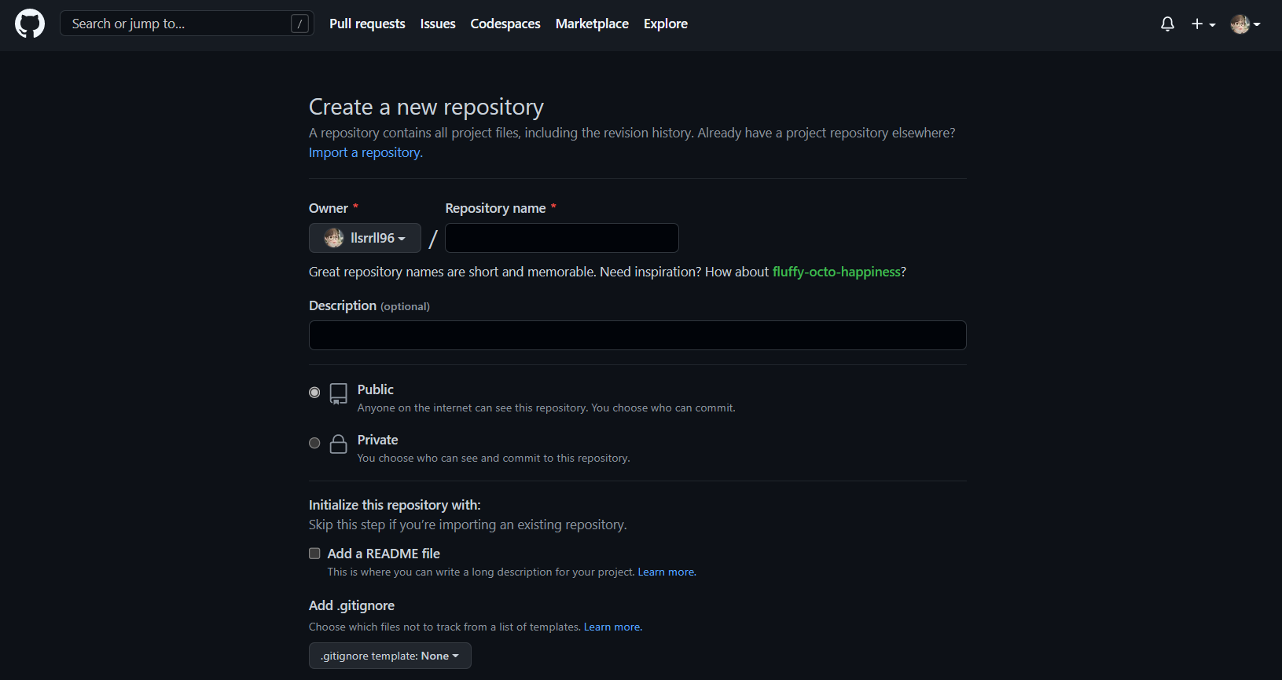Open the GitHub home logo
Image resolution: width=1282 pixels, height=680 pixels.
(x=30, y=24)
